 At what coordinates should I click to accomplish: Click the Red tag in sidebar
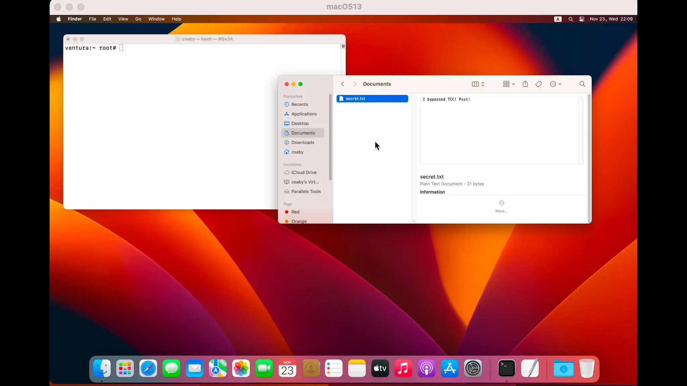295,212
